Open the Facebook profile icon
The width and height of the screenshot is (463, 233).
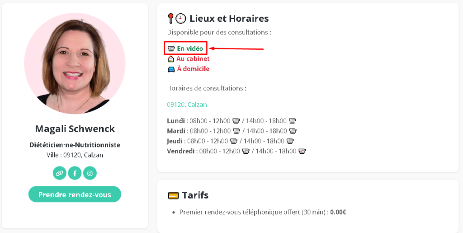pos(75,173)
